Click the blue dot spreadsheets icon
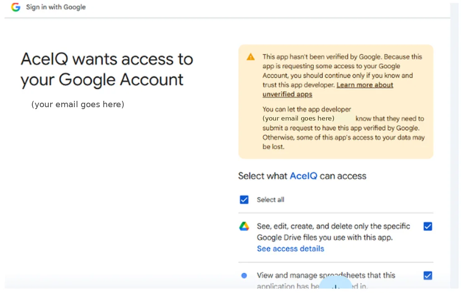This screenshot has width=461, height=293. 244,275
